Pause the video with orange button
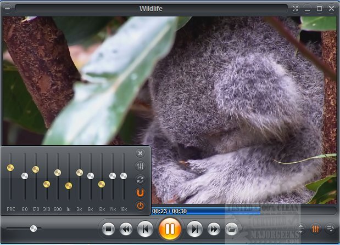 170,228
